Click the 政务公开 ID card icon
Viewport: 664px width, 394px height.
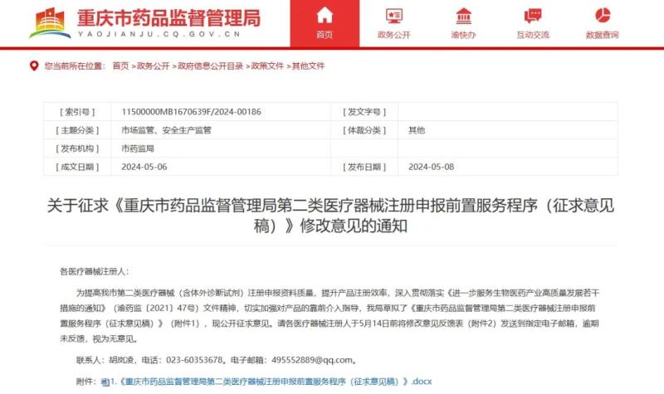tap(393, 15)
